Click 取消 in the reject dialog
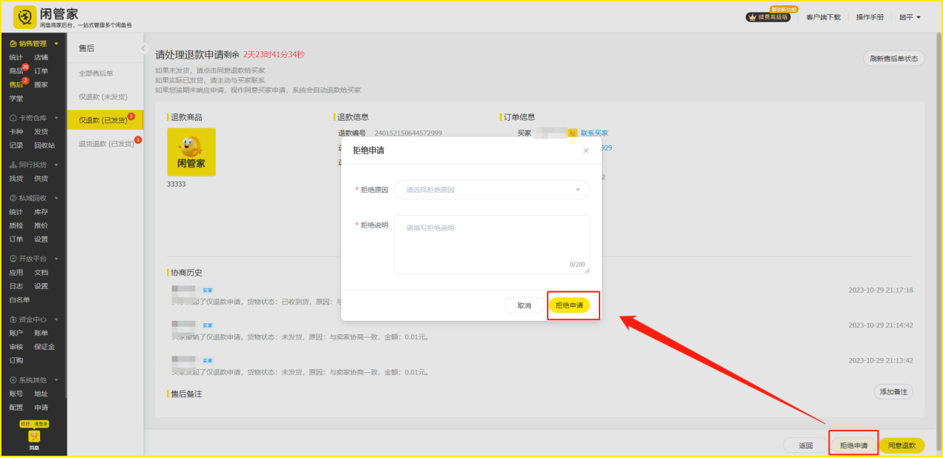Screen dimensions: 943x458 524,305
